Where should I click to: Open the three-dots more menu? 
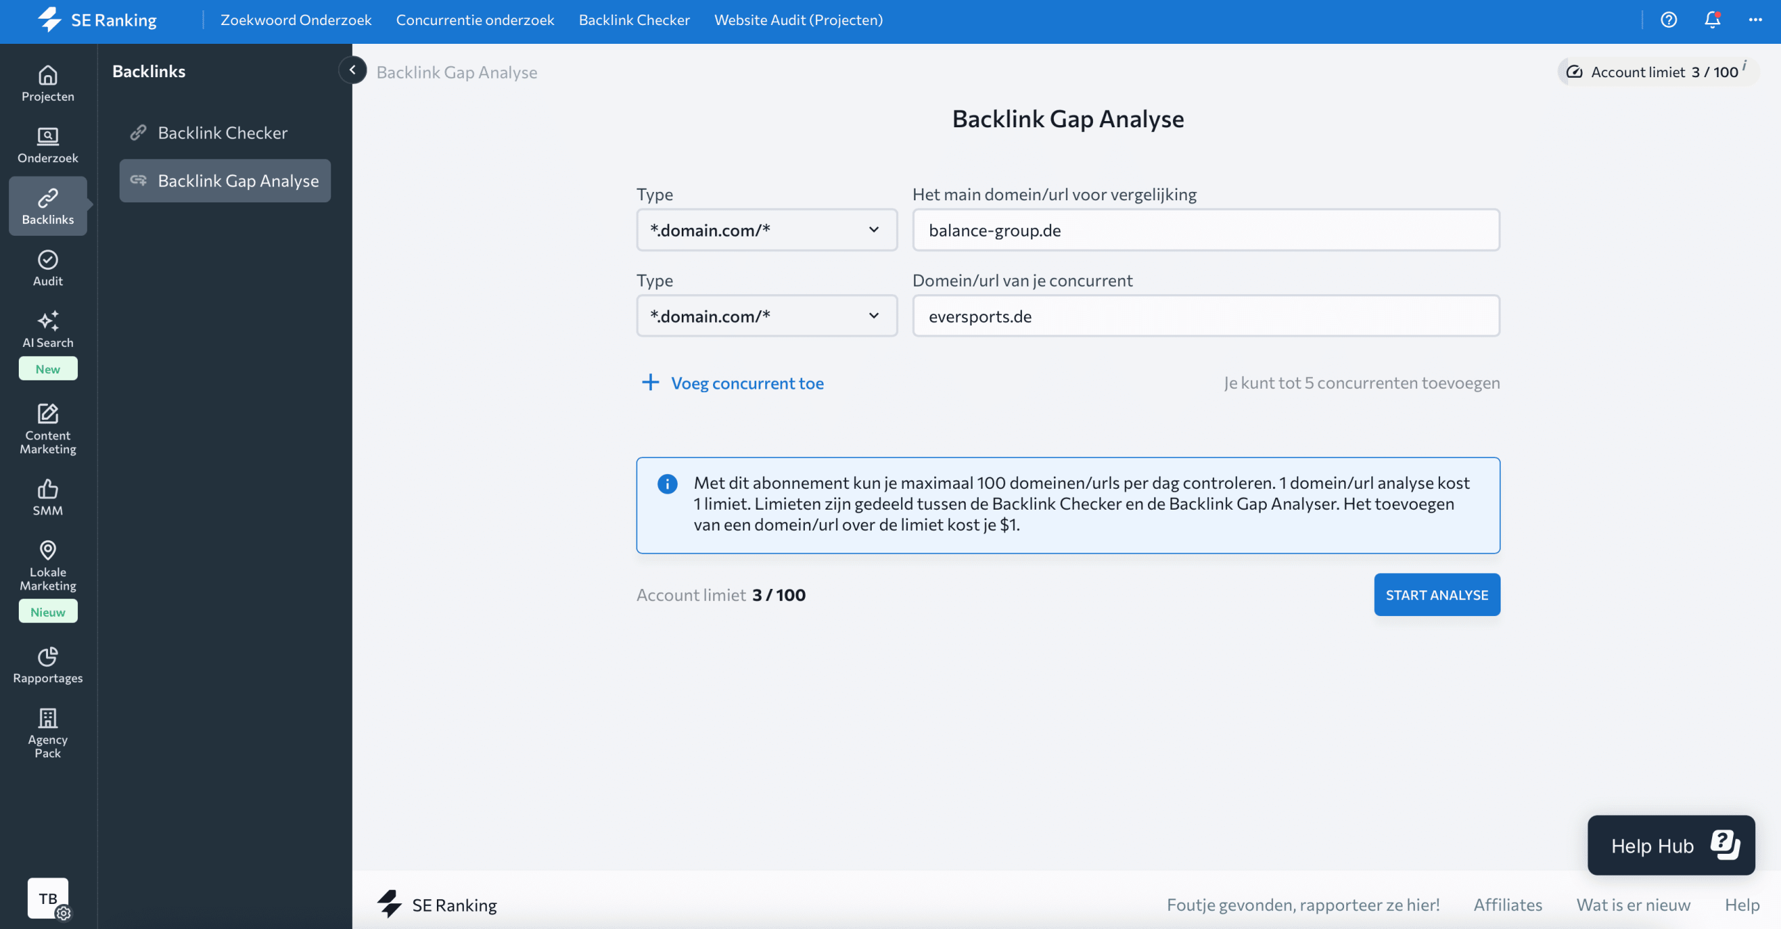coord(1755,19)
